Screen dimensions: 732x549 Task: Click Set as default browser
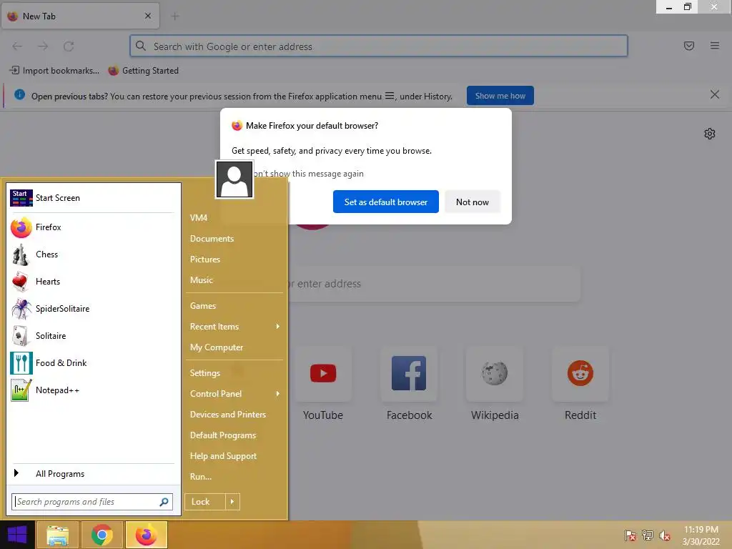385,202
